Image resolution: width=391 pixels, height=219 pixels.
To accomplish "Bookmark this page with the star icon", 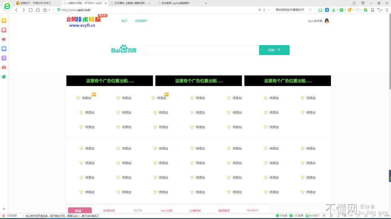I will 45,10.
